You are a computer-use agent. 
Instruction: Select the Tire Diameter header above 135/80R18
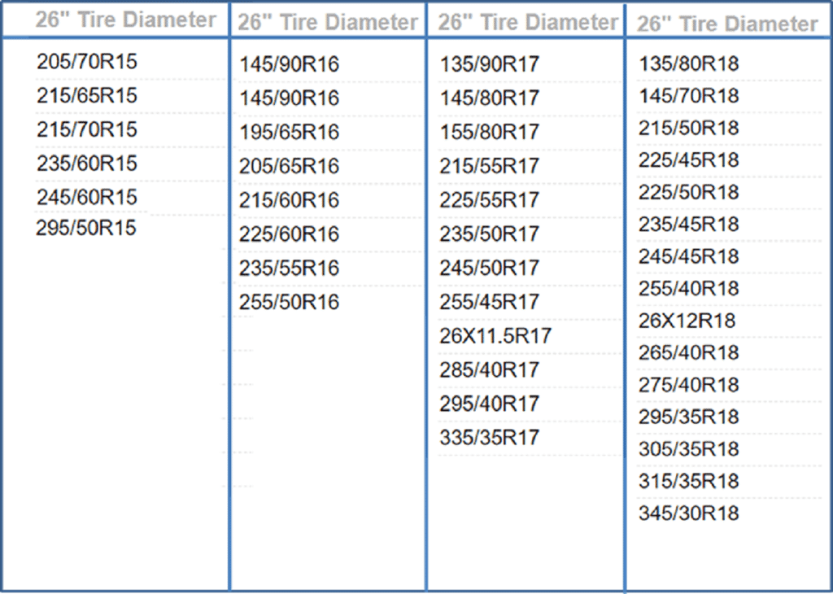coord(727,24)
